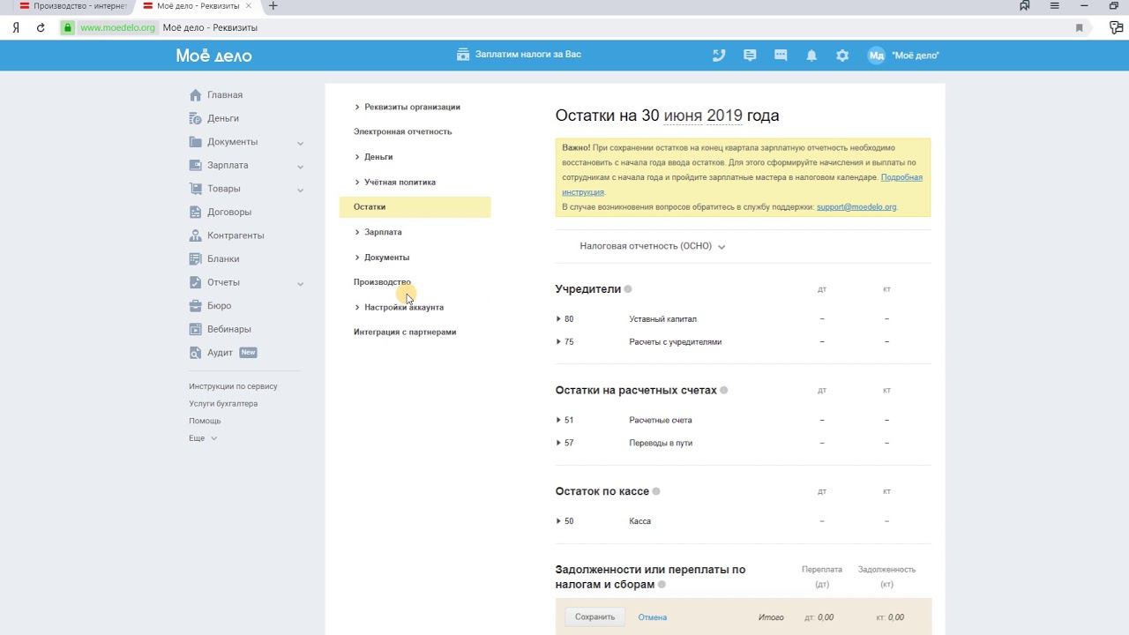Click the Бюро briefcase icon
The image size is (1129, 635).
196,306
